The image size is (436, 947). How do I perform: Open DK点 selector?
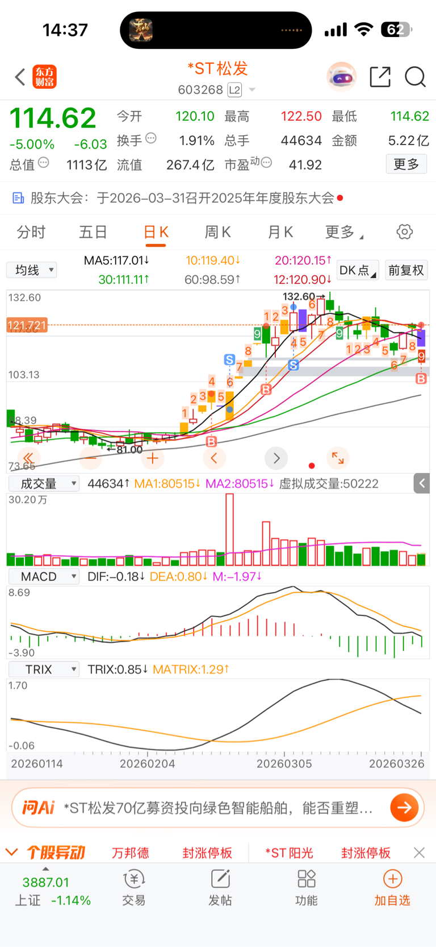pyautogui.click(x=358, y=270)
